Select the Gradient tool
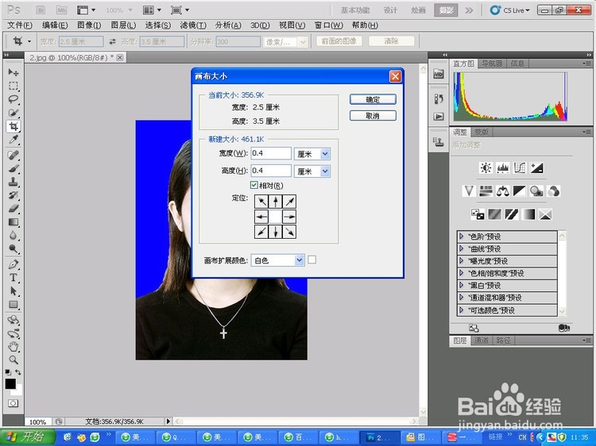This screenshot has height=446, width=596. pos(14,222)
